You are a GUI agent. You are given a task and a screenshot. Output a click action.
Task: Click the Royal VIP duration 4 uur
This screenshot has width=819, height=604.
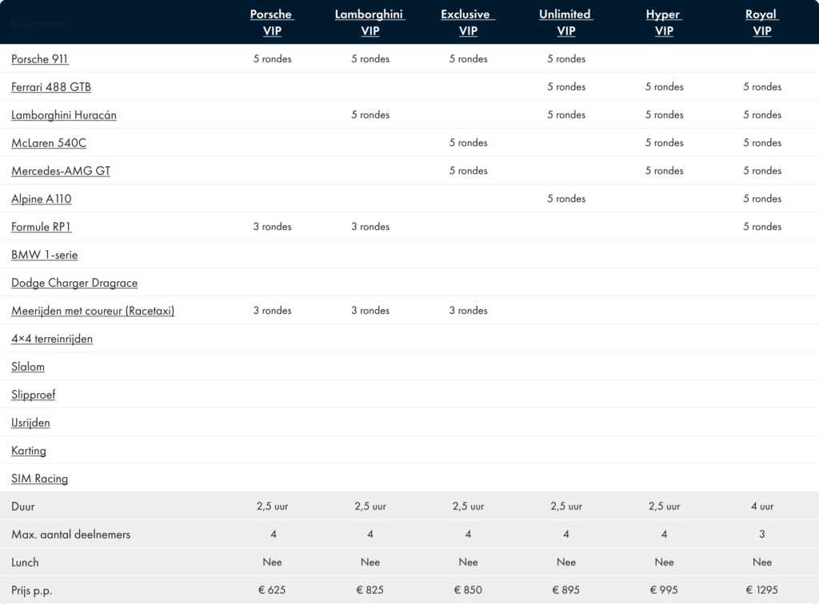coord(762,506)
